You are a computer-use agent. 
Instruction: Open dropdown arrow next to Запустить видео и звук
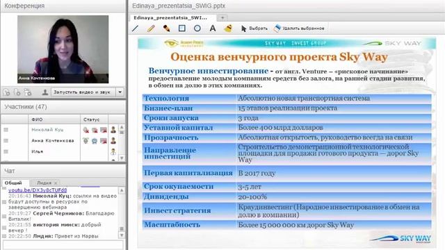(120, 92)
